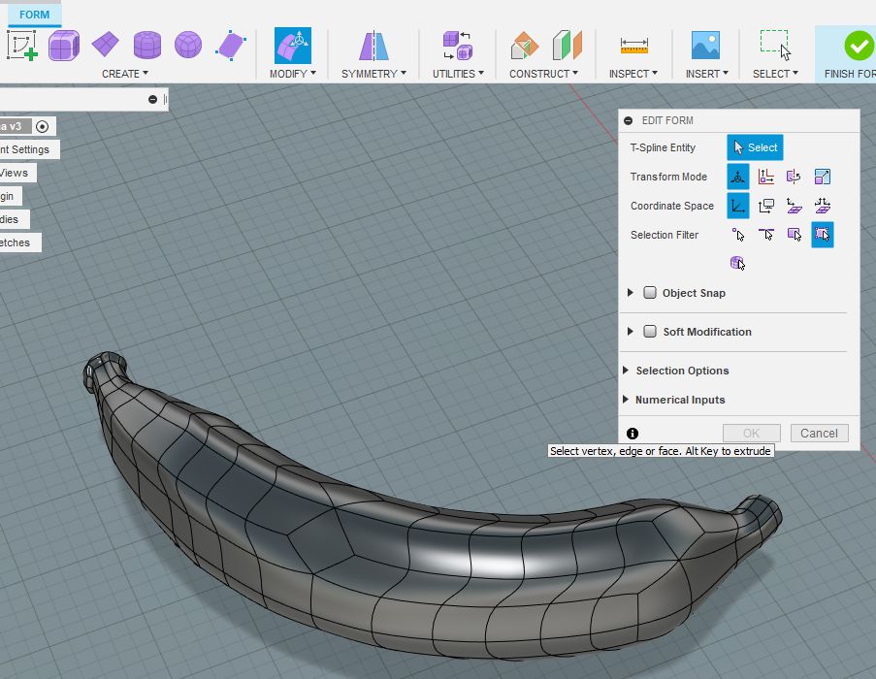Screen dimensions: 876x679
Task: Expand Numerical Inputs section
Action: pos(626,400)
